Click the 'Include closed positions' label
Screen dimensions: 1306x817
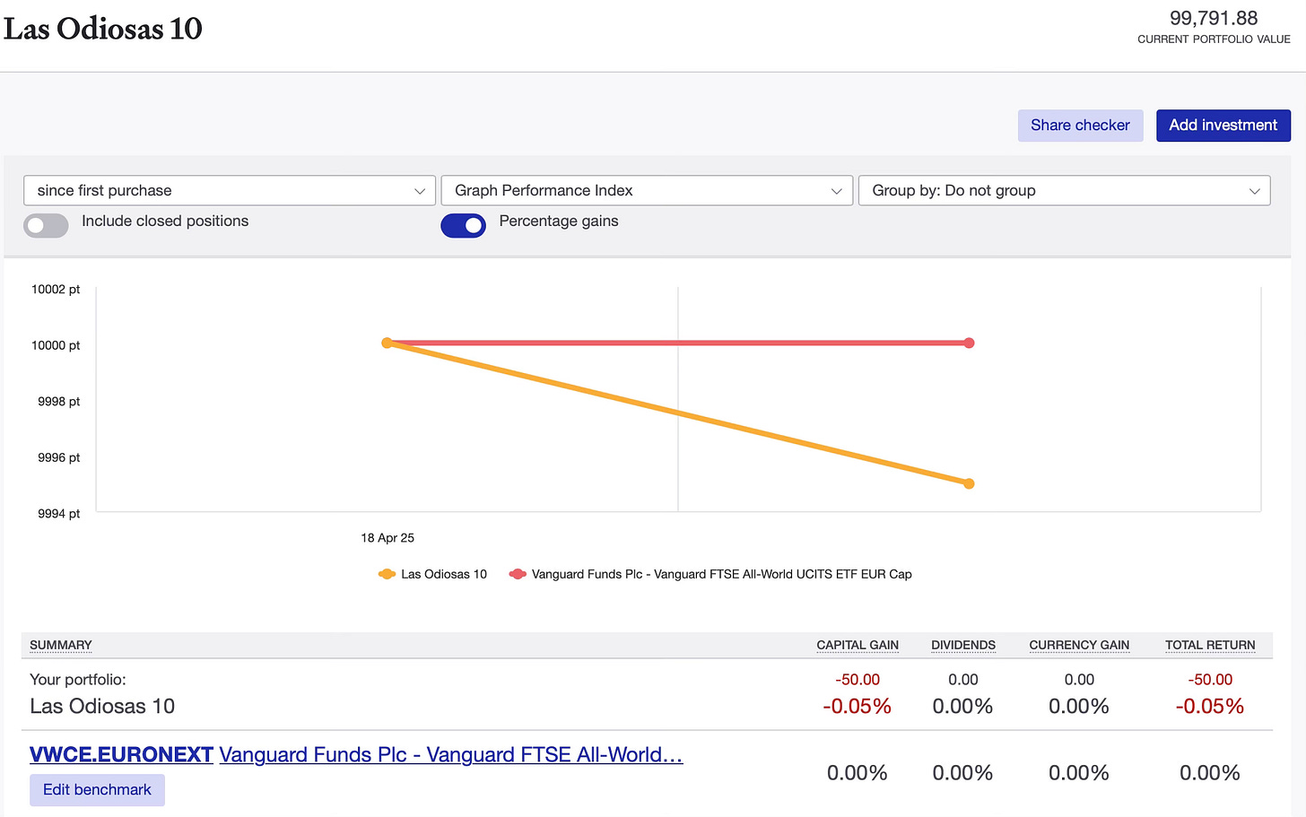pos(165,221)
